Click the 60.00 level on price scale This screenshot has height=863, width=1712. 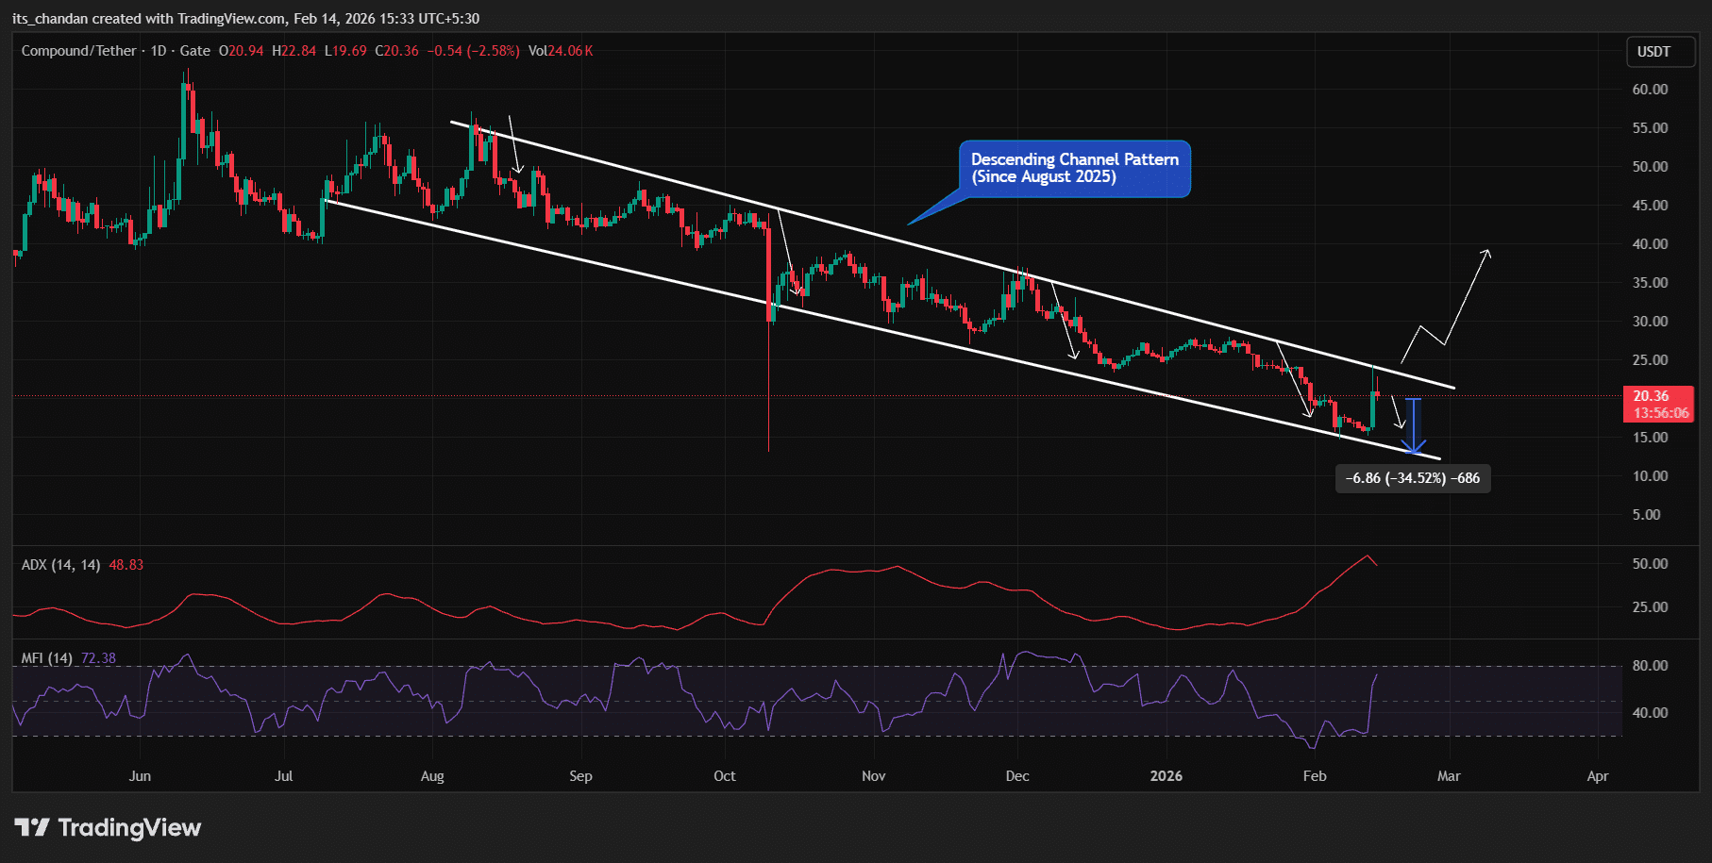point(1650,90)
